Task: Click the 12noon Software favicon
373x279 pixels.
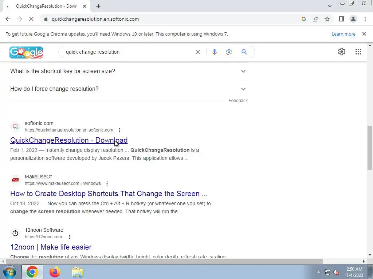Action: click(x=15, y=233)
